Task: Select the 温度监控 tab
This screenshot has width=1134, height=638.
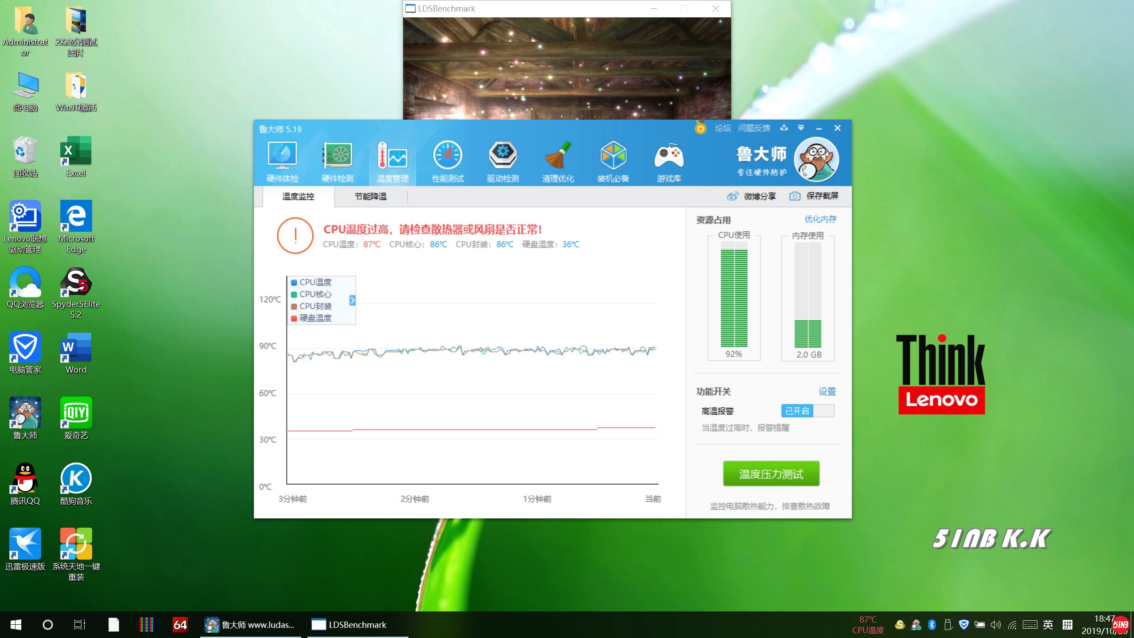Action: click(298, 196)
